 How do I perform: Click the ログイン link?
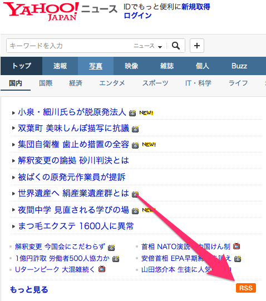coord(137,16)
